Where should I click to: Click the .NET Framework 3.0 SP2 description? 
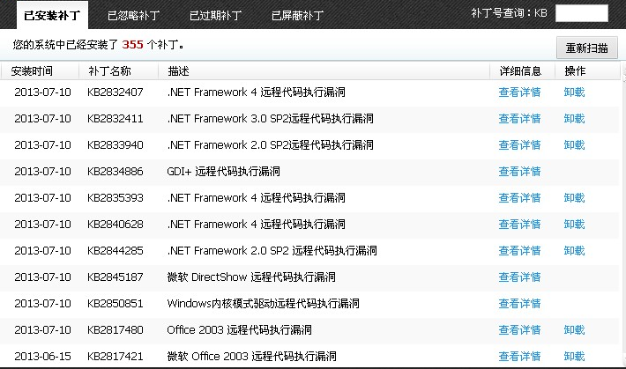(271, 119)
